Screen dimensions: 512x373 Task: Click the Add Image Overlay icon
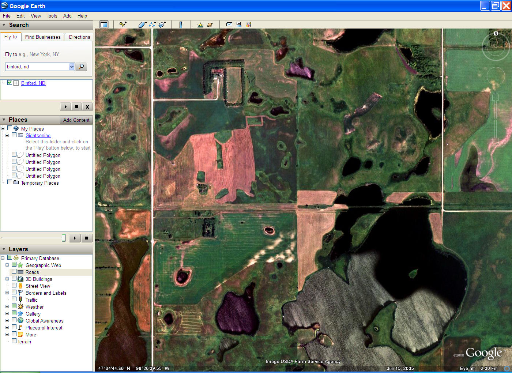tap(162, 25)
